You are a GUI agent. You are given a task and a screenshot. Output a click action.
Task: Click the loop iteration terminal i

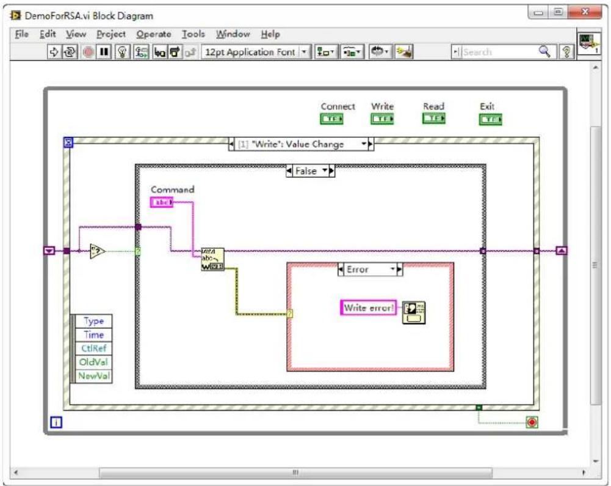click(56, 422)
